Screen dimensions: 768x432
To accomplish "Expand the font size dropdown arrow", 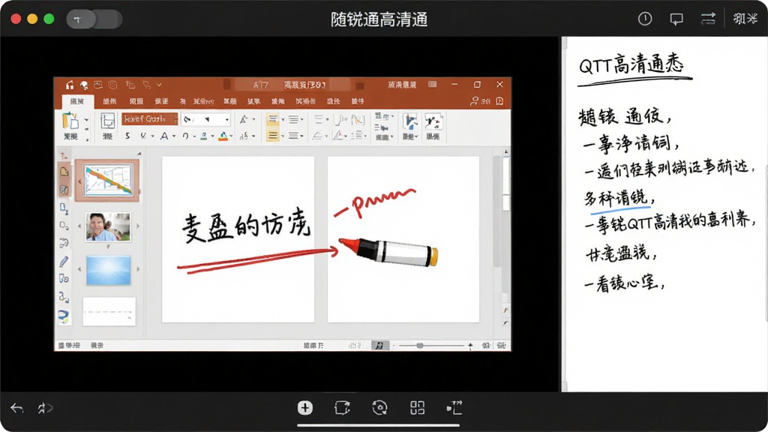I will tap(226, 119).
